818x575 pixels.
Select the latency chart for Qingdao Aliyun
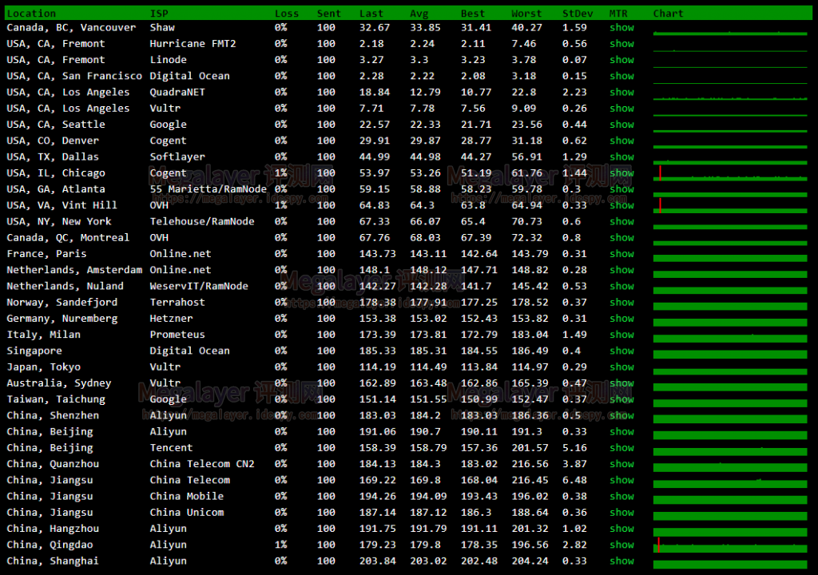(x=730, y=545)
